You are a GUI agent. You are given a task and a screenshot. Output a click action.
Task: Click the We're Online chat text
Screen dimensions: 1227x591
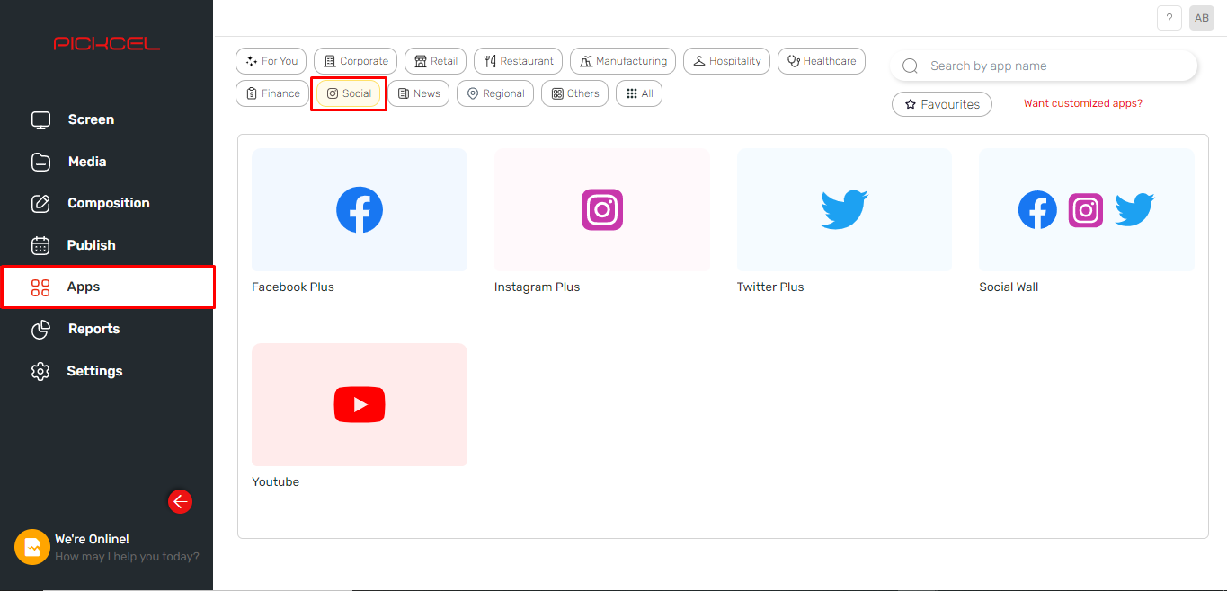pos(92,539)
